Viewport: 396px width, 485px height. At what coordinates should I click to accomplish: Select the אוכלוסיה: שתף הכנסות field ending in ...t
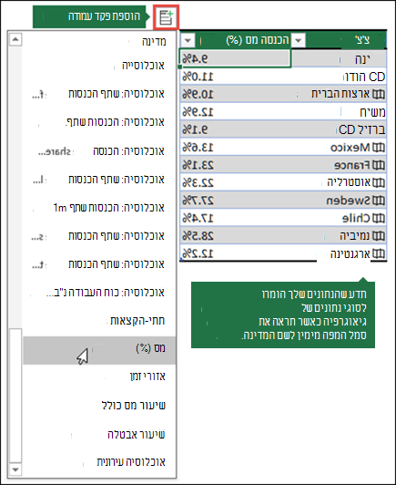point(99,264)
